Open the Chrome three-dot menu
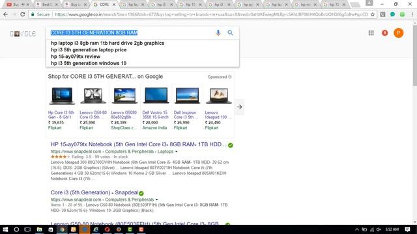This screenshot has height=234, width=417. click(x=412, y=14)
